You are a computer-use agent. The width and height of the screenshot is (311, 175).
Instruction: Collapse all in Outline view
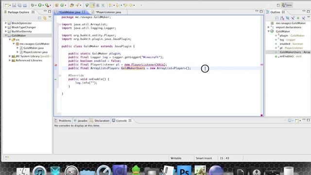pos(277,18)
